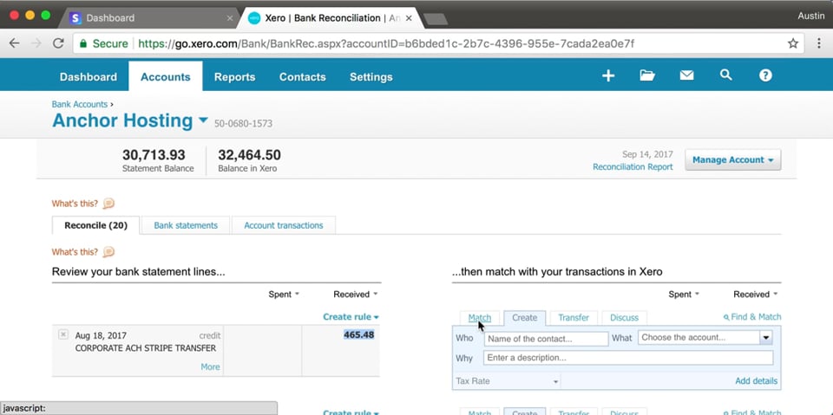The width and height of the screenshot is (833, 415).
Task: Click the search magnifier icon in header
Action: pos(725,75)
